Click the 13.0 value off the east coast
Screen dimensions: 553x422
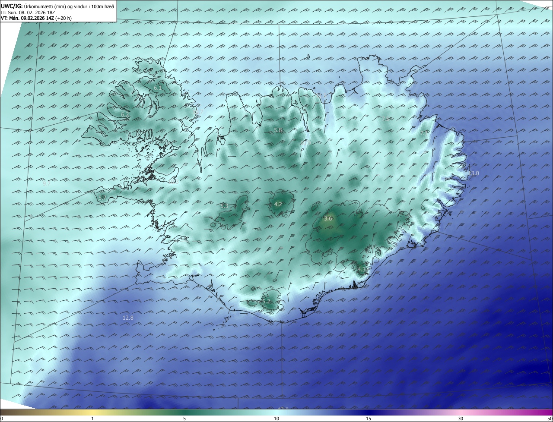click(x=474, y=173)
